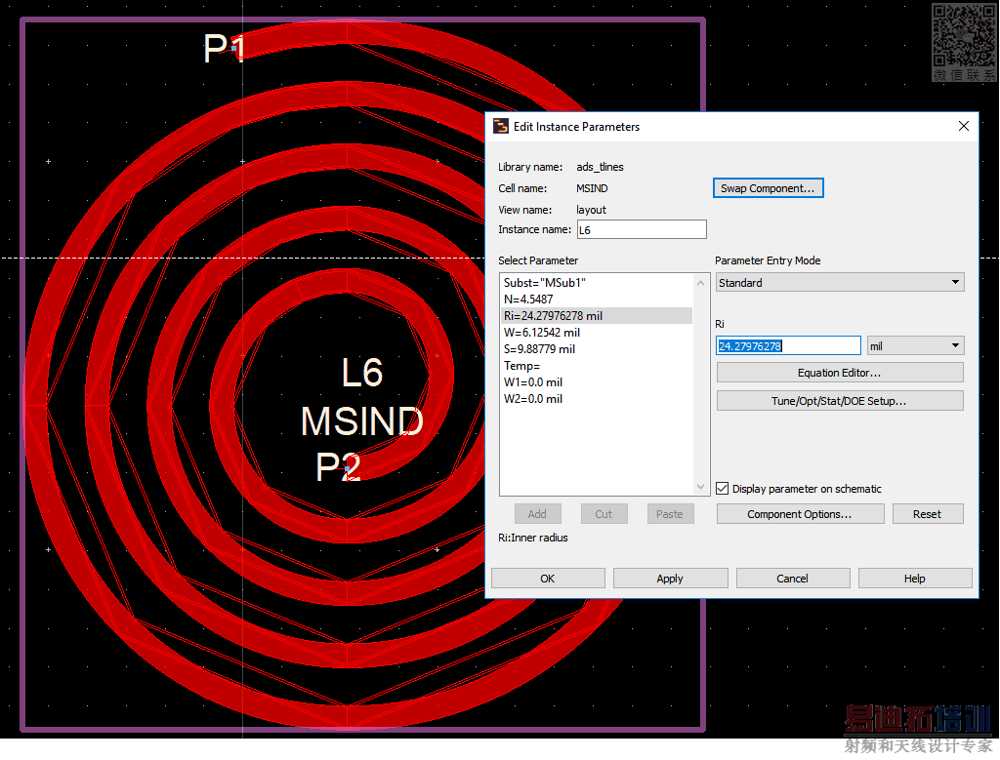Click the P2 pin label in layout

tap(338, 467)
